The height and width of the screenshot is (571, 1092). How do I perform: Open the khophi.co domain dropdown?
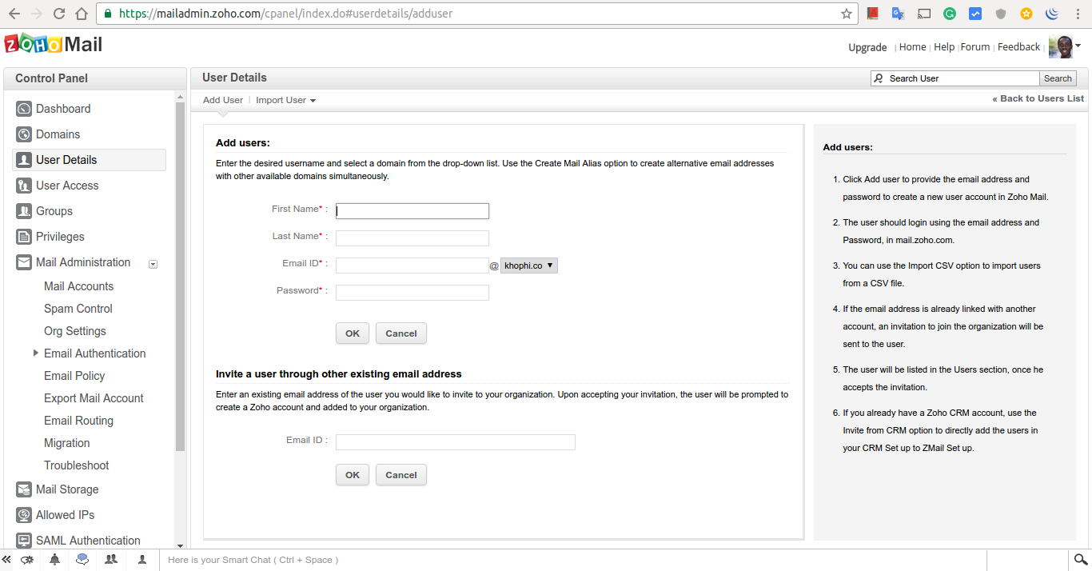pyautogui.click(x=528, y=266)
